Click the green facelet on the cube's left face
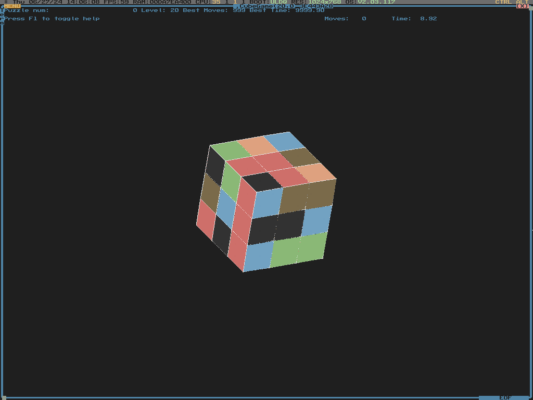 [231, 182]
